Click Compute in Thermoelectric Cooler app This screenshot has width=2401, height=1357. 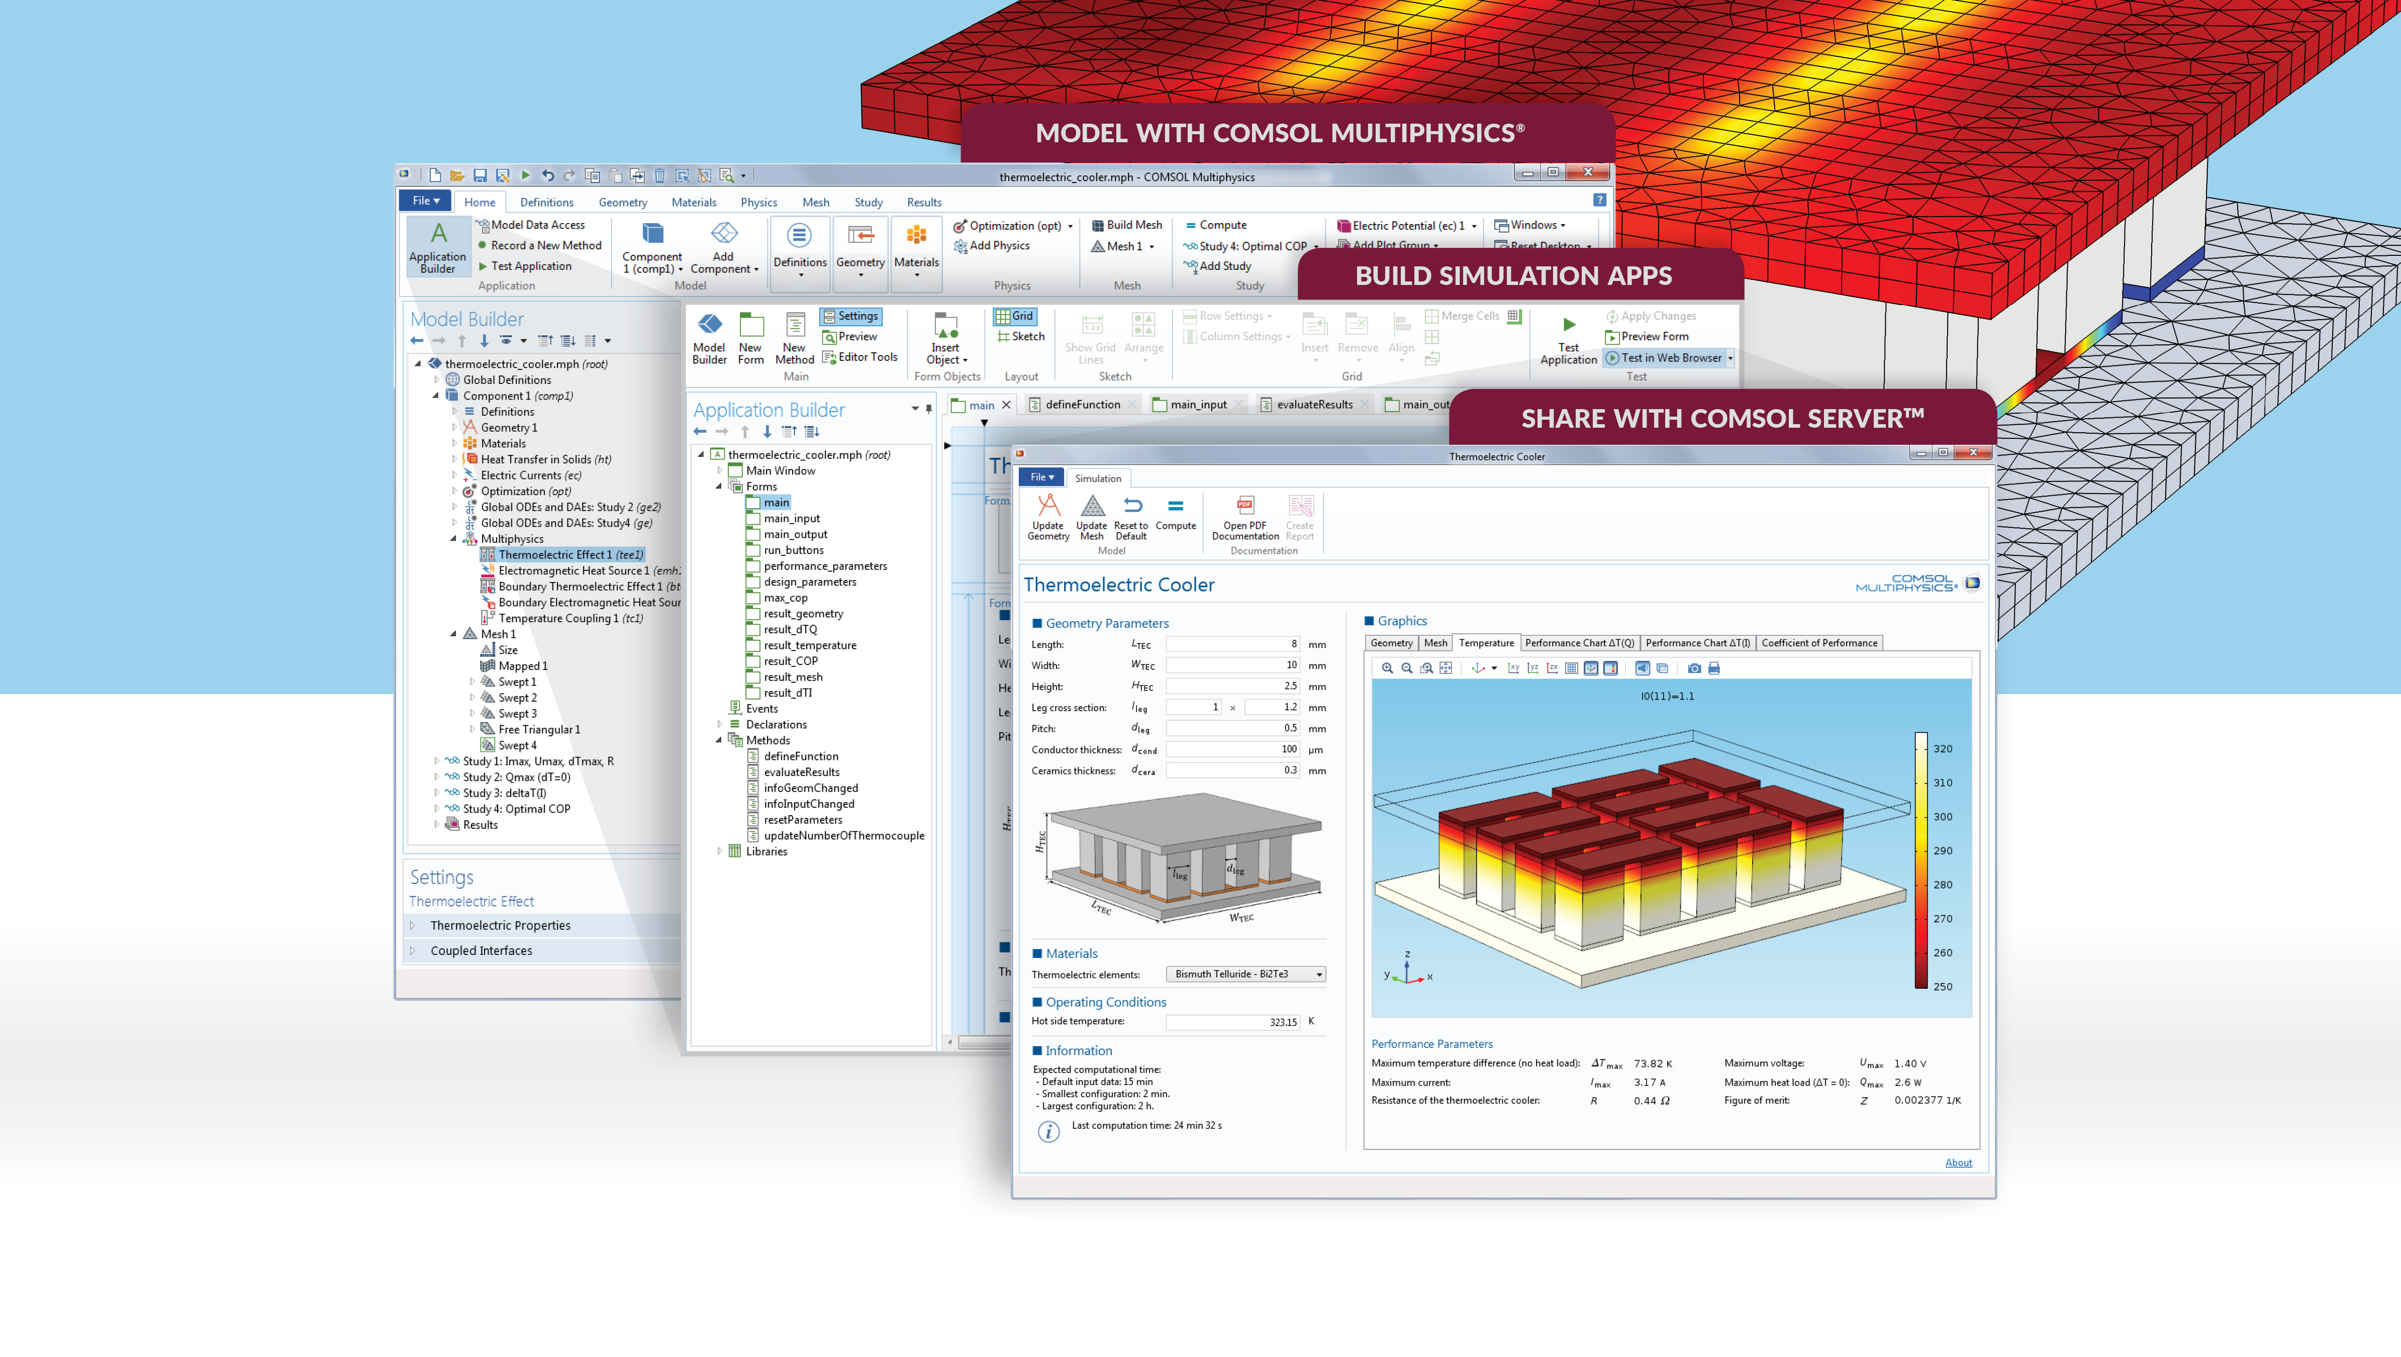point(1175,514)
